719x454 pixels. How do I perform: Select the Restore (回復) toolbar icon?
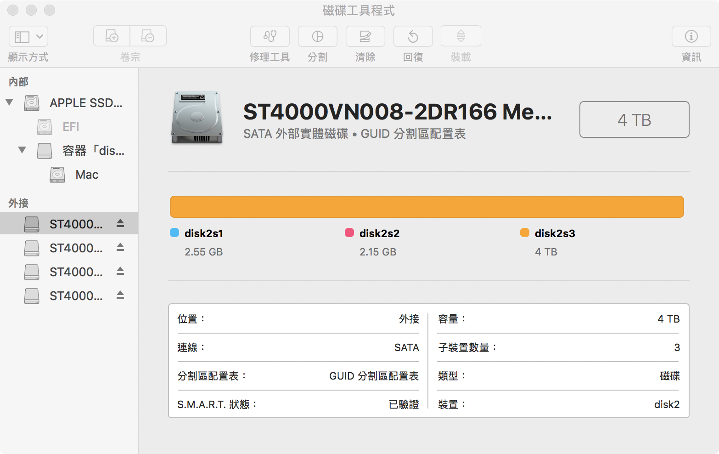(x=413, y=36)
